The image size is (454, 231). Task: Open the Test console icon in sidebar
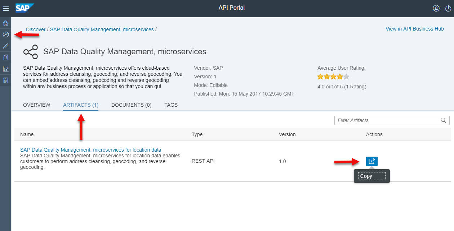[x=6, y=80]
